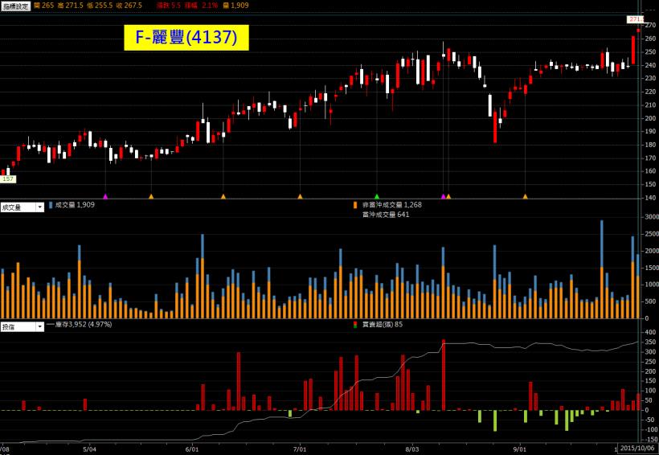Click the blue 成交量 legend swatch
The height and width of the screenshot is (455, 659).
click(51, 205)
